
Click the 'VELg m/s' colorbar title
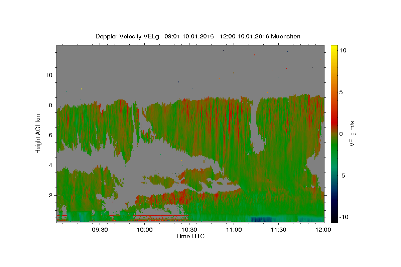pyautogui.click(x=352, y=133)
